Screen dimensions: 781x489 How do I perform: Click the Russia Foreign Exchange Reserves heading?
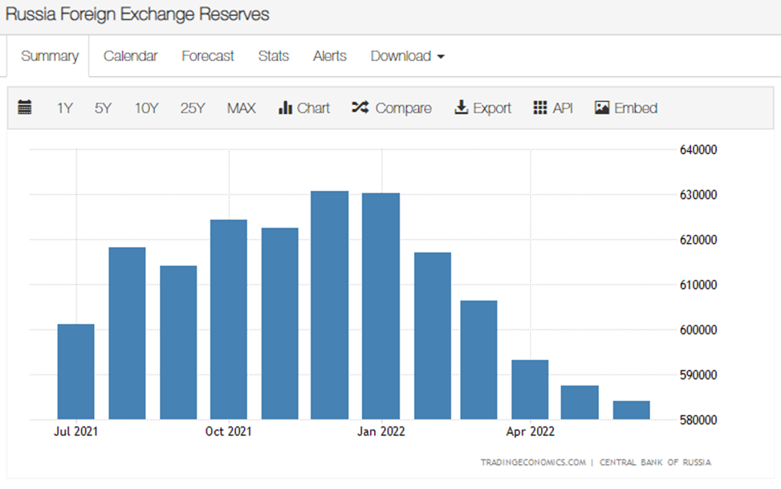click(x=137, y=14)
